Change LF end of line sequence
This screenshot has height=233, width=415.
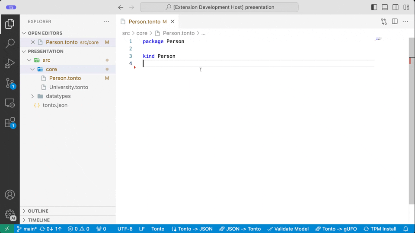point(142,229)
